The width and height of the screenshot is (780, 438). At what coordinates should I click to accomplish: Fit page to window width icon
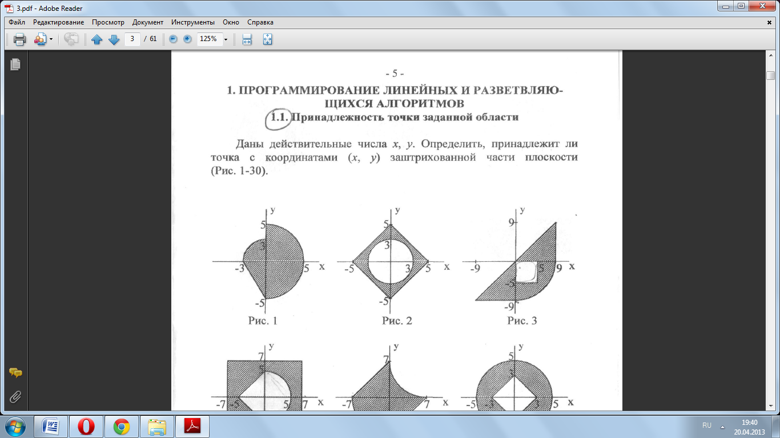tap(247, 39)
